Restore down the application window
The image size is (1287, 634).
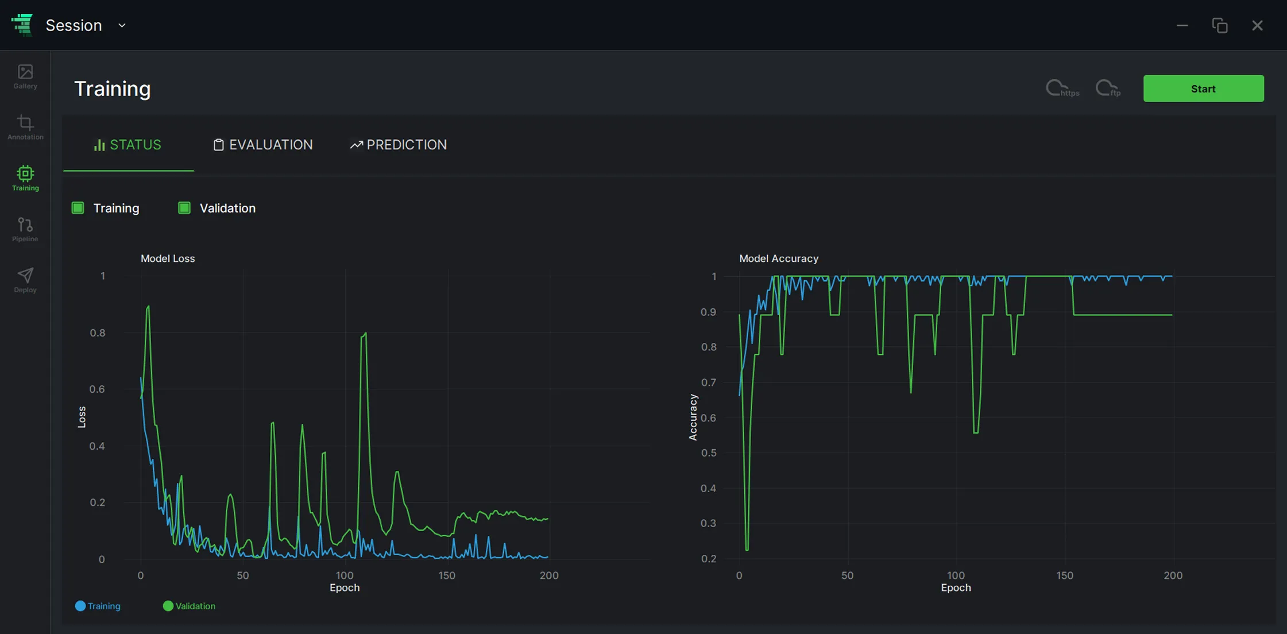(1220, 25)
